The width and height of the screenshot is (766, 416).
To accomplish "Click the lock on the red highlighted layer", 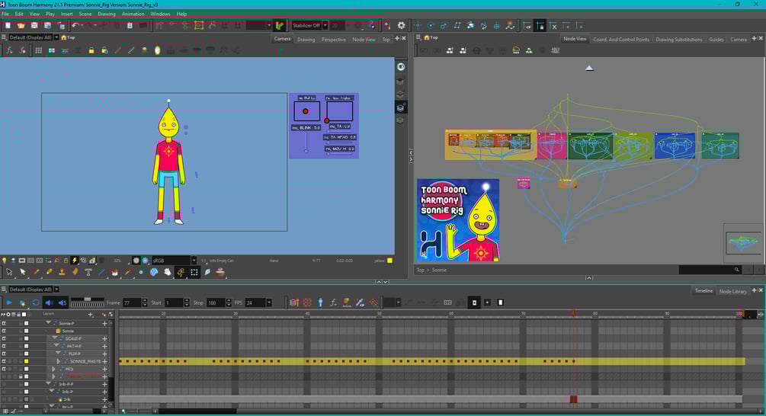I will (x=21, y=376).
